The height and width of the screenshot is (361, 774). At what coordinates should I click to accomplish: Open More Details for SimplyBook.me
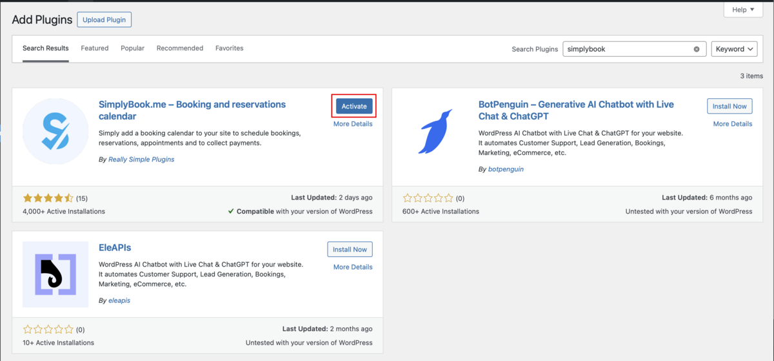(x=353, y=124)
